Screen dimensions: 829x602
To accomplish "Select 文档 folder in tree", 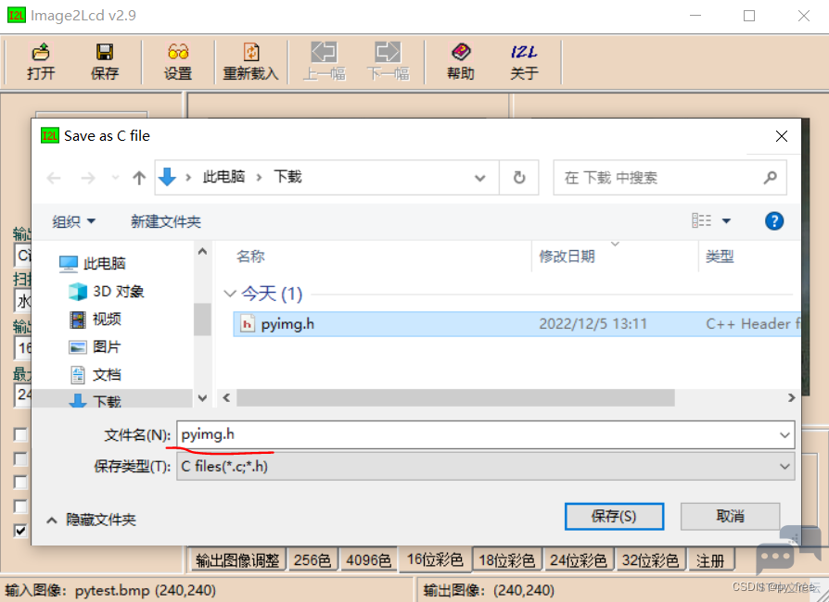I will [x=96, y=375].
